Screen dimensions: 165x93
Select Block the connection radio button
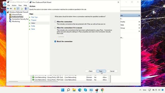55,41
